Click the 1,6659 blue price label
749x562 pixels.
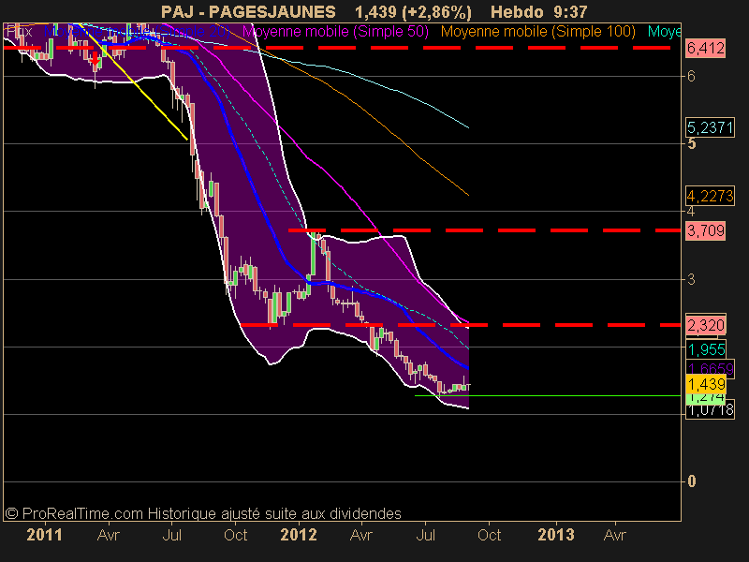(710, 368)
